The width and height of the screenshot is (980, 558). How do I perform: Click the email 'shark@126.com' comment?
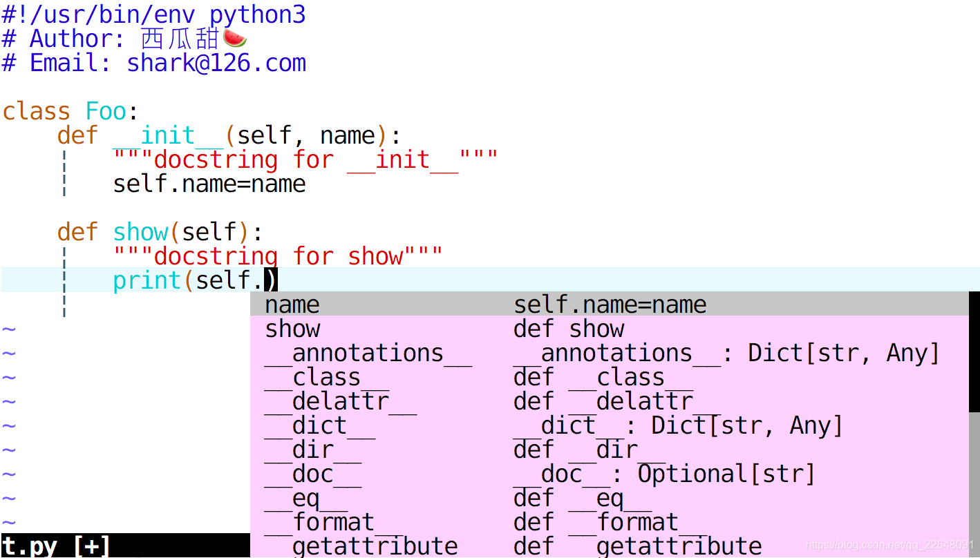coord(216,63)
